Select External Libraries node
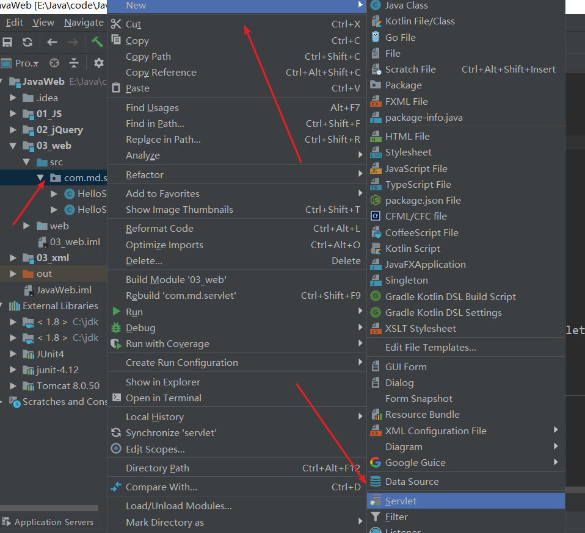Screen dimensions: 585x533 tap(60, 306)
